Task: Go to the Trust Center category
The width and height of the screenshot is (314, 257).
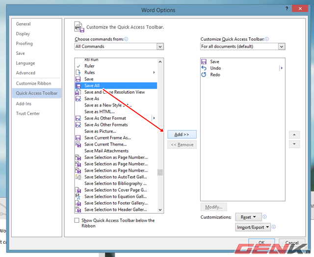Action: click(x=28, y=113)
